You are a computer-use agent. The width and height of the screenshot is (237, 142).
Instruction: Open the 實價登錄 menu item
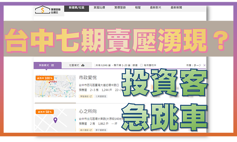120,7
